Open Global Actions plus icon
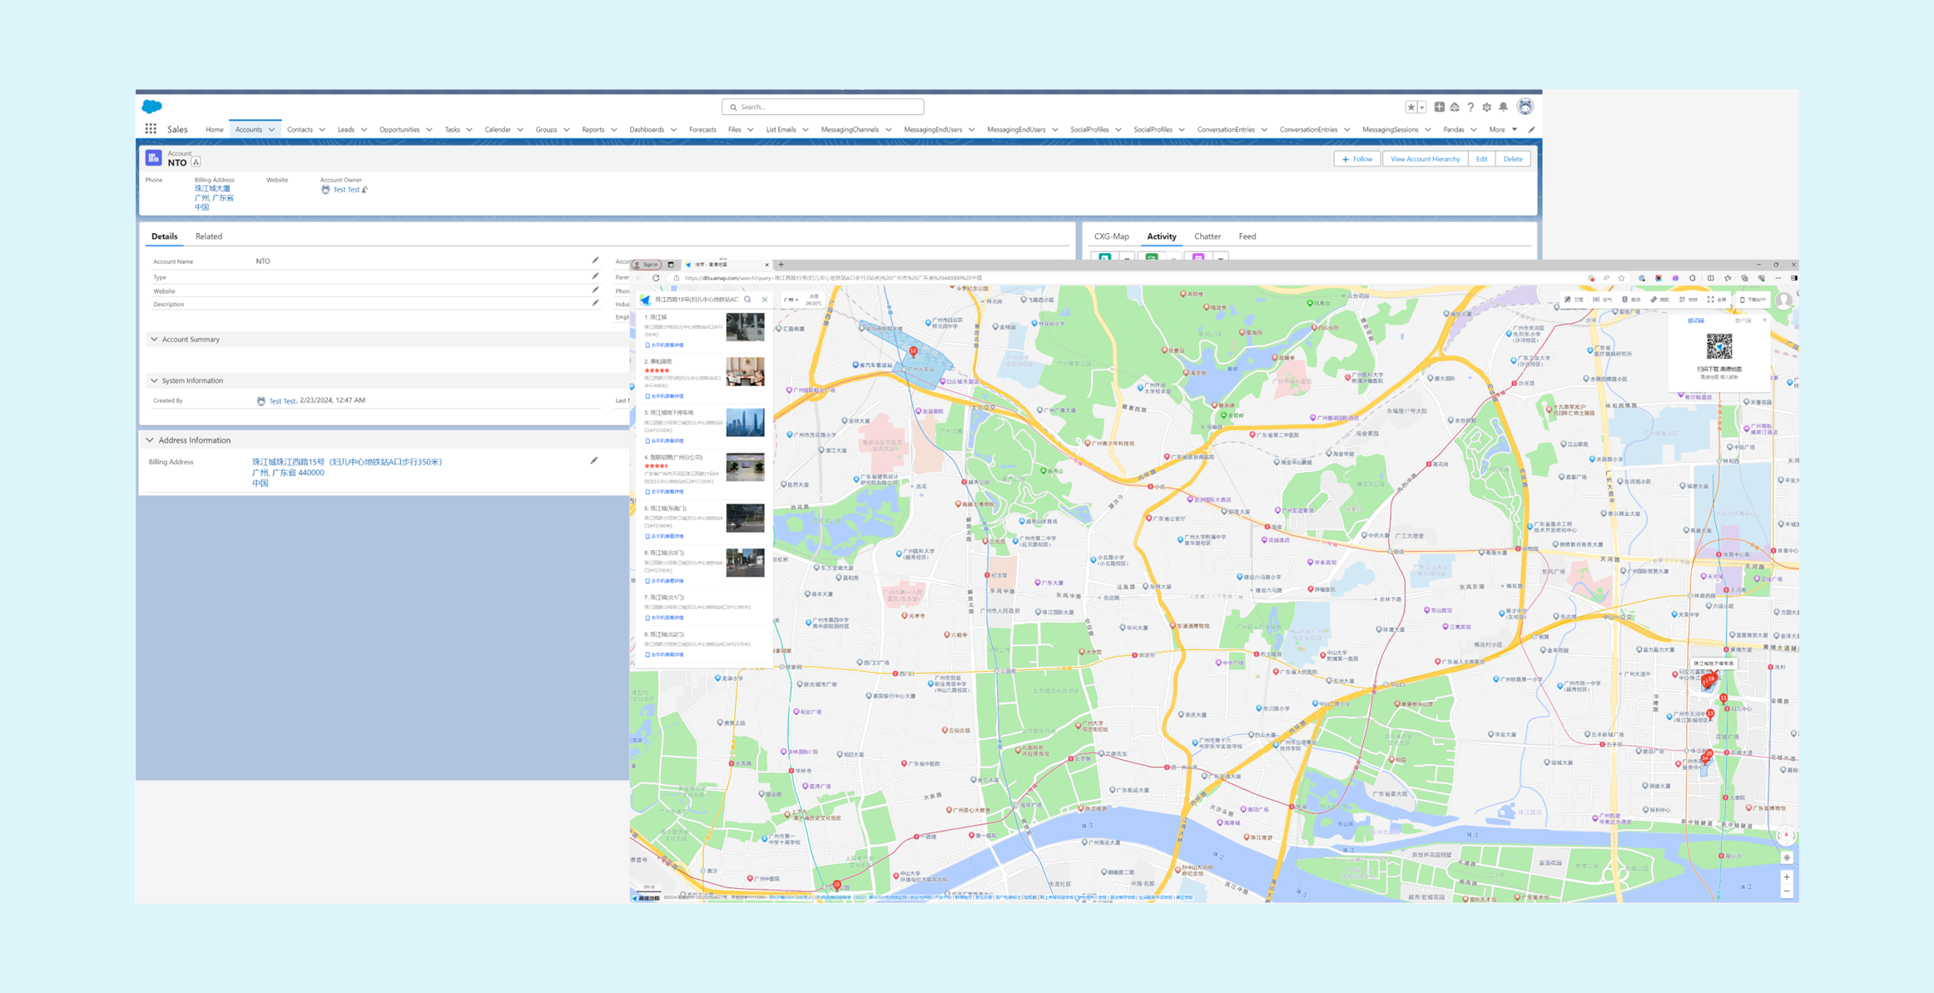Viewport: 1934px width, 993px height. [1439, 107]
